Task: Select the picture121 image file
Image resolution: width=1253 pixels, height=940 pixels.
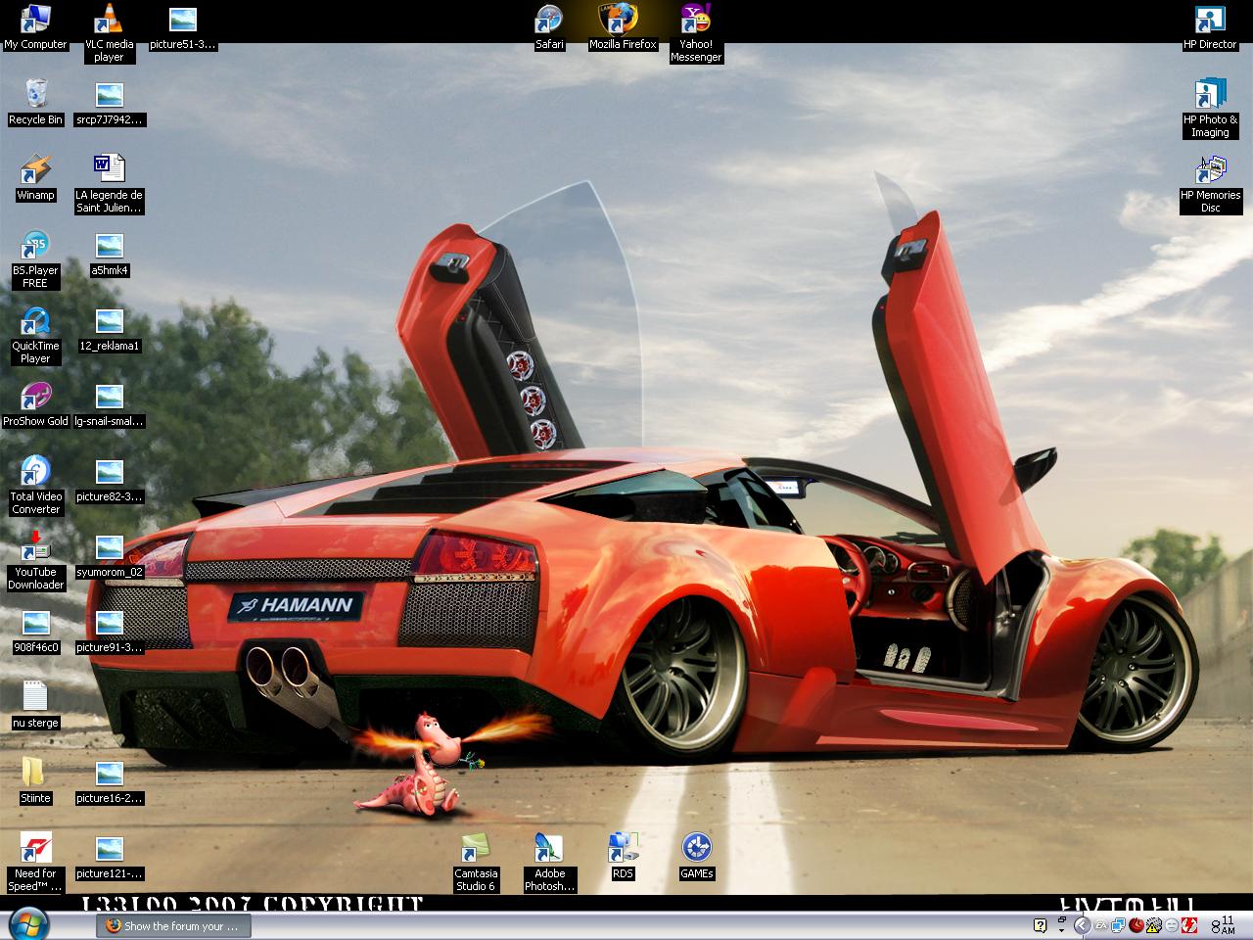Action: point(109,857)
